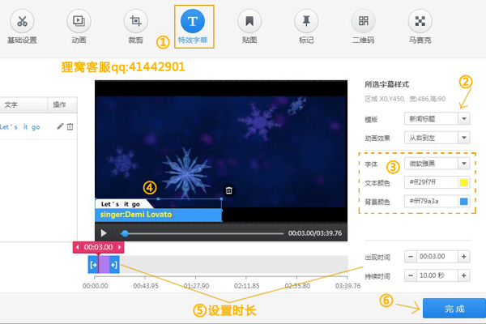
Task: Click the 完成 finish button
Action: coord(454,308)
